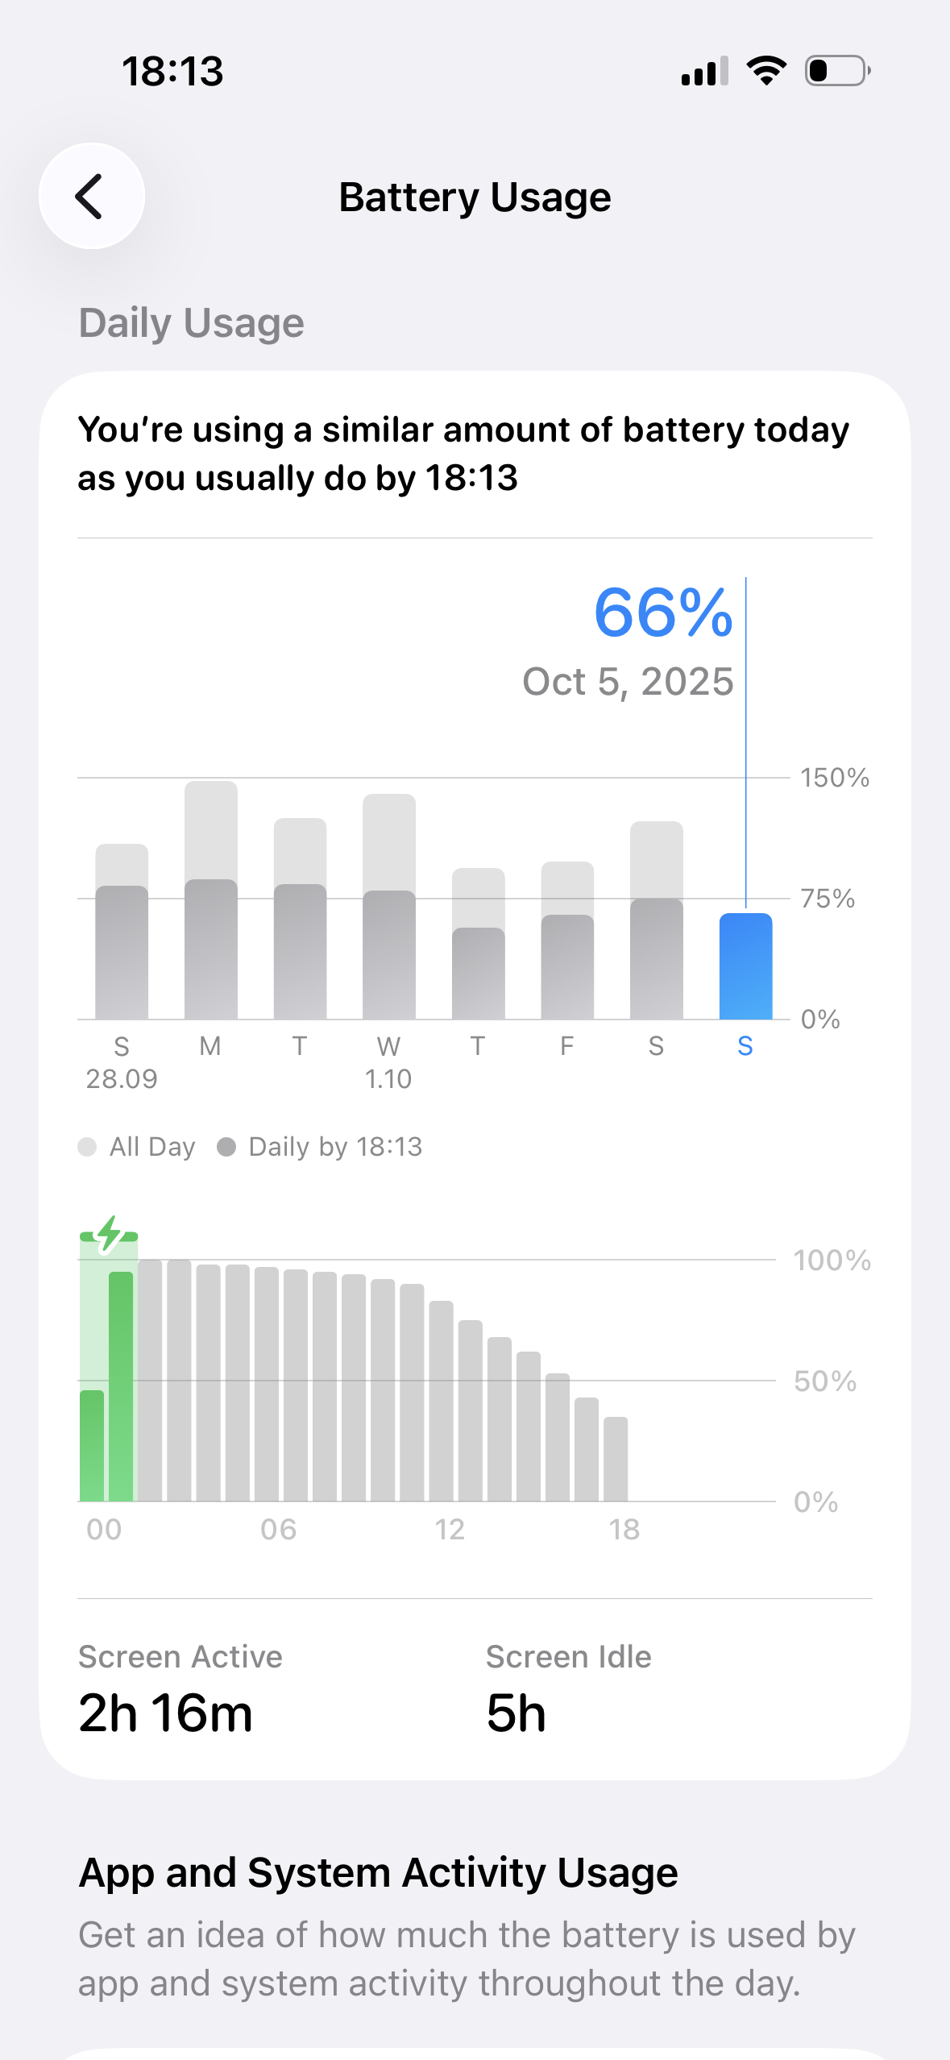
Task: Tap the cellular signal bars icon
Action: pos(704,71)
